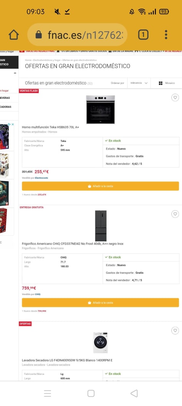Image resolution: width=182 pixels, height=406 pixels.
Task: Open the relevancia sort dropdown
Action: pos(139,83)
